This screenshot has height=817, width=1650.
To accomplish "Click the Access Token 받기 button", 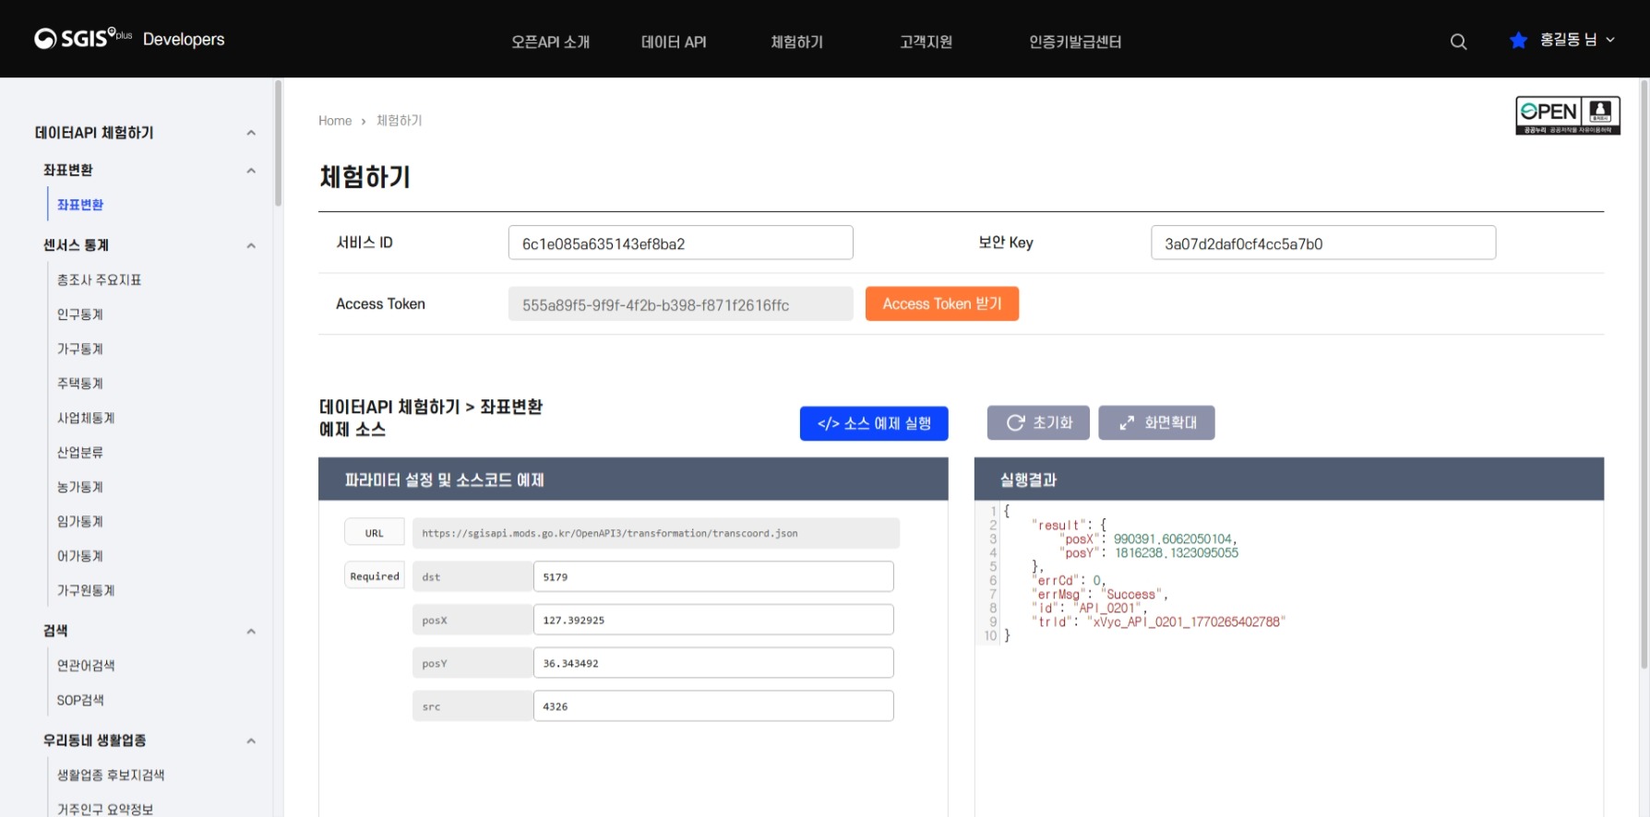I will pyautogui.click(x=942, y=304).
